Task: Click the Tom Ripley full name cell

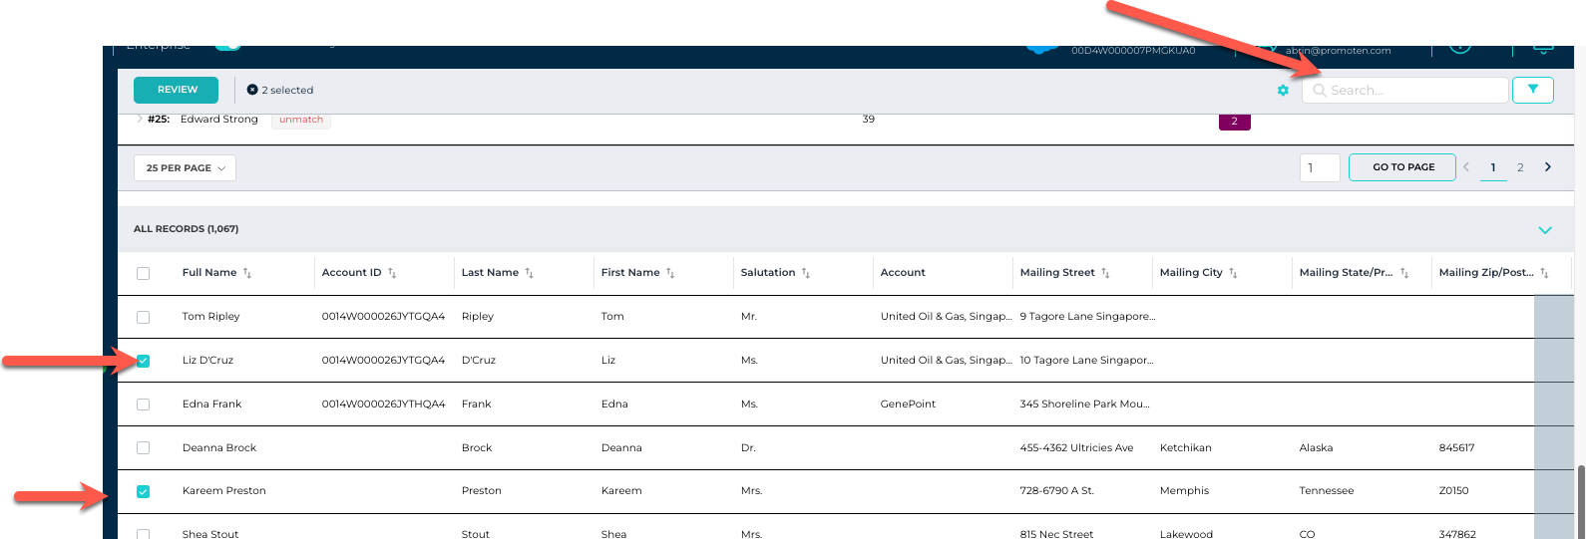Action: (210, 317)
